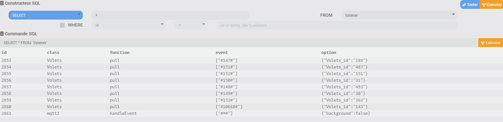Open the equals operator dropdown
This screenshot has width=503, height=122.
191,25
